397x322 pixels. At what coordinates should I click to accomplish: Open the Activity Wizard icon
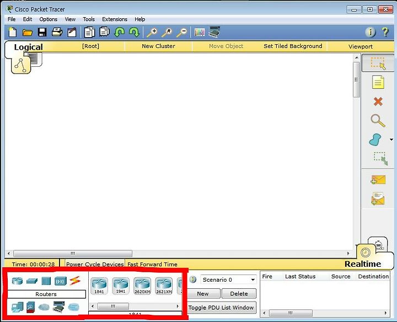[x=72, y=32]
